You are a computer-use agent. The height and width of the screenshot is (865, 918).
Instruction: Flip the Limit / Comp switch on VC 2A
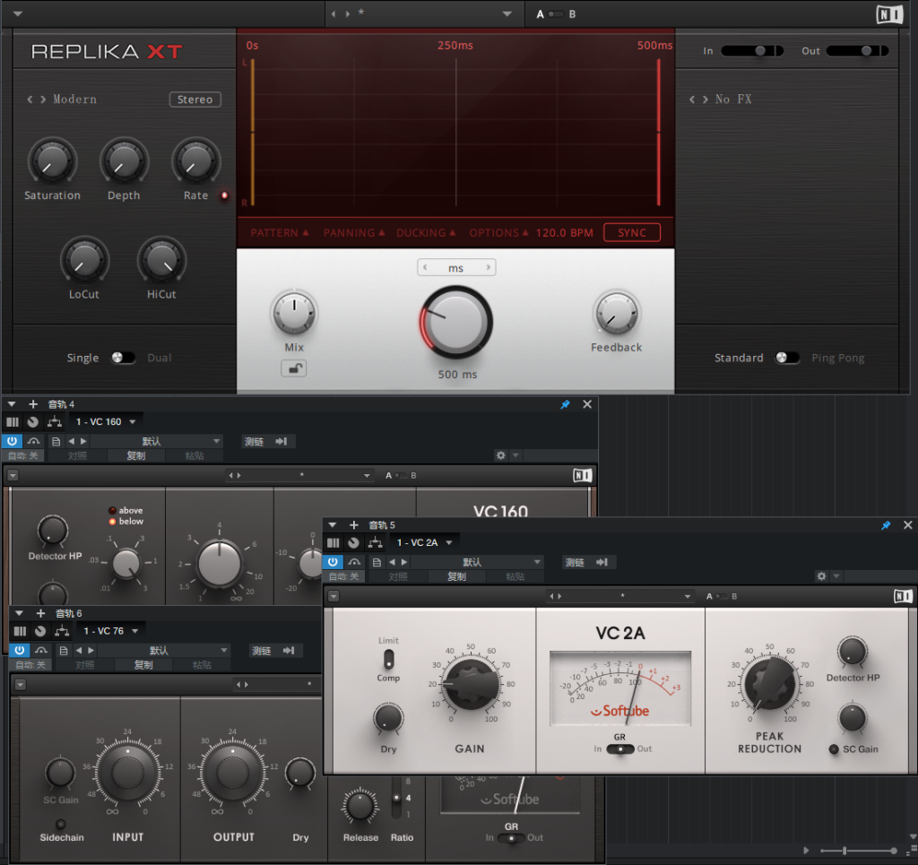(388, 659)
